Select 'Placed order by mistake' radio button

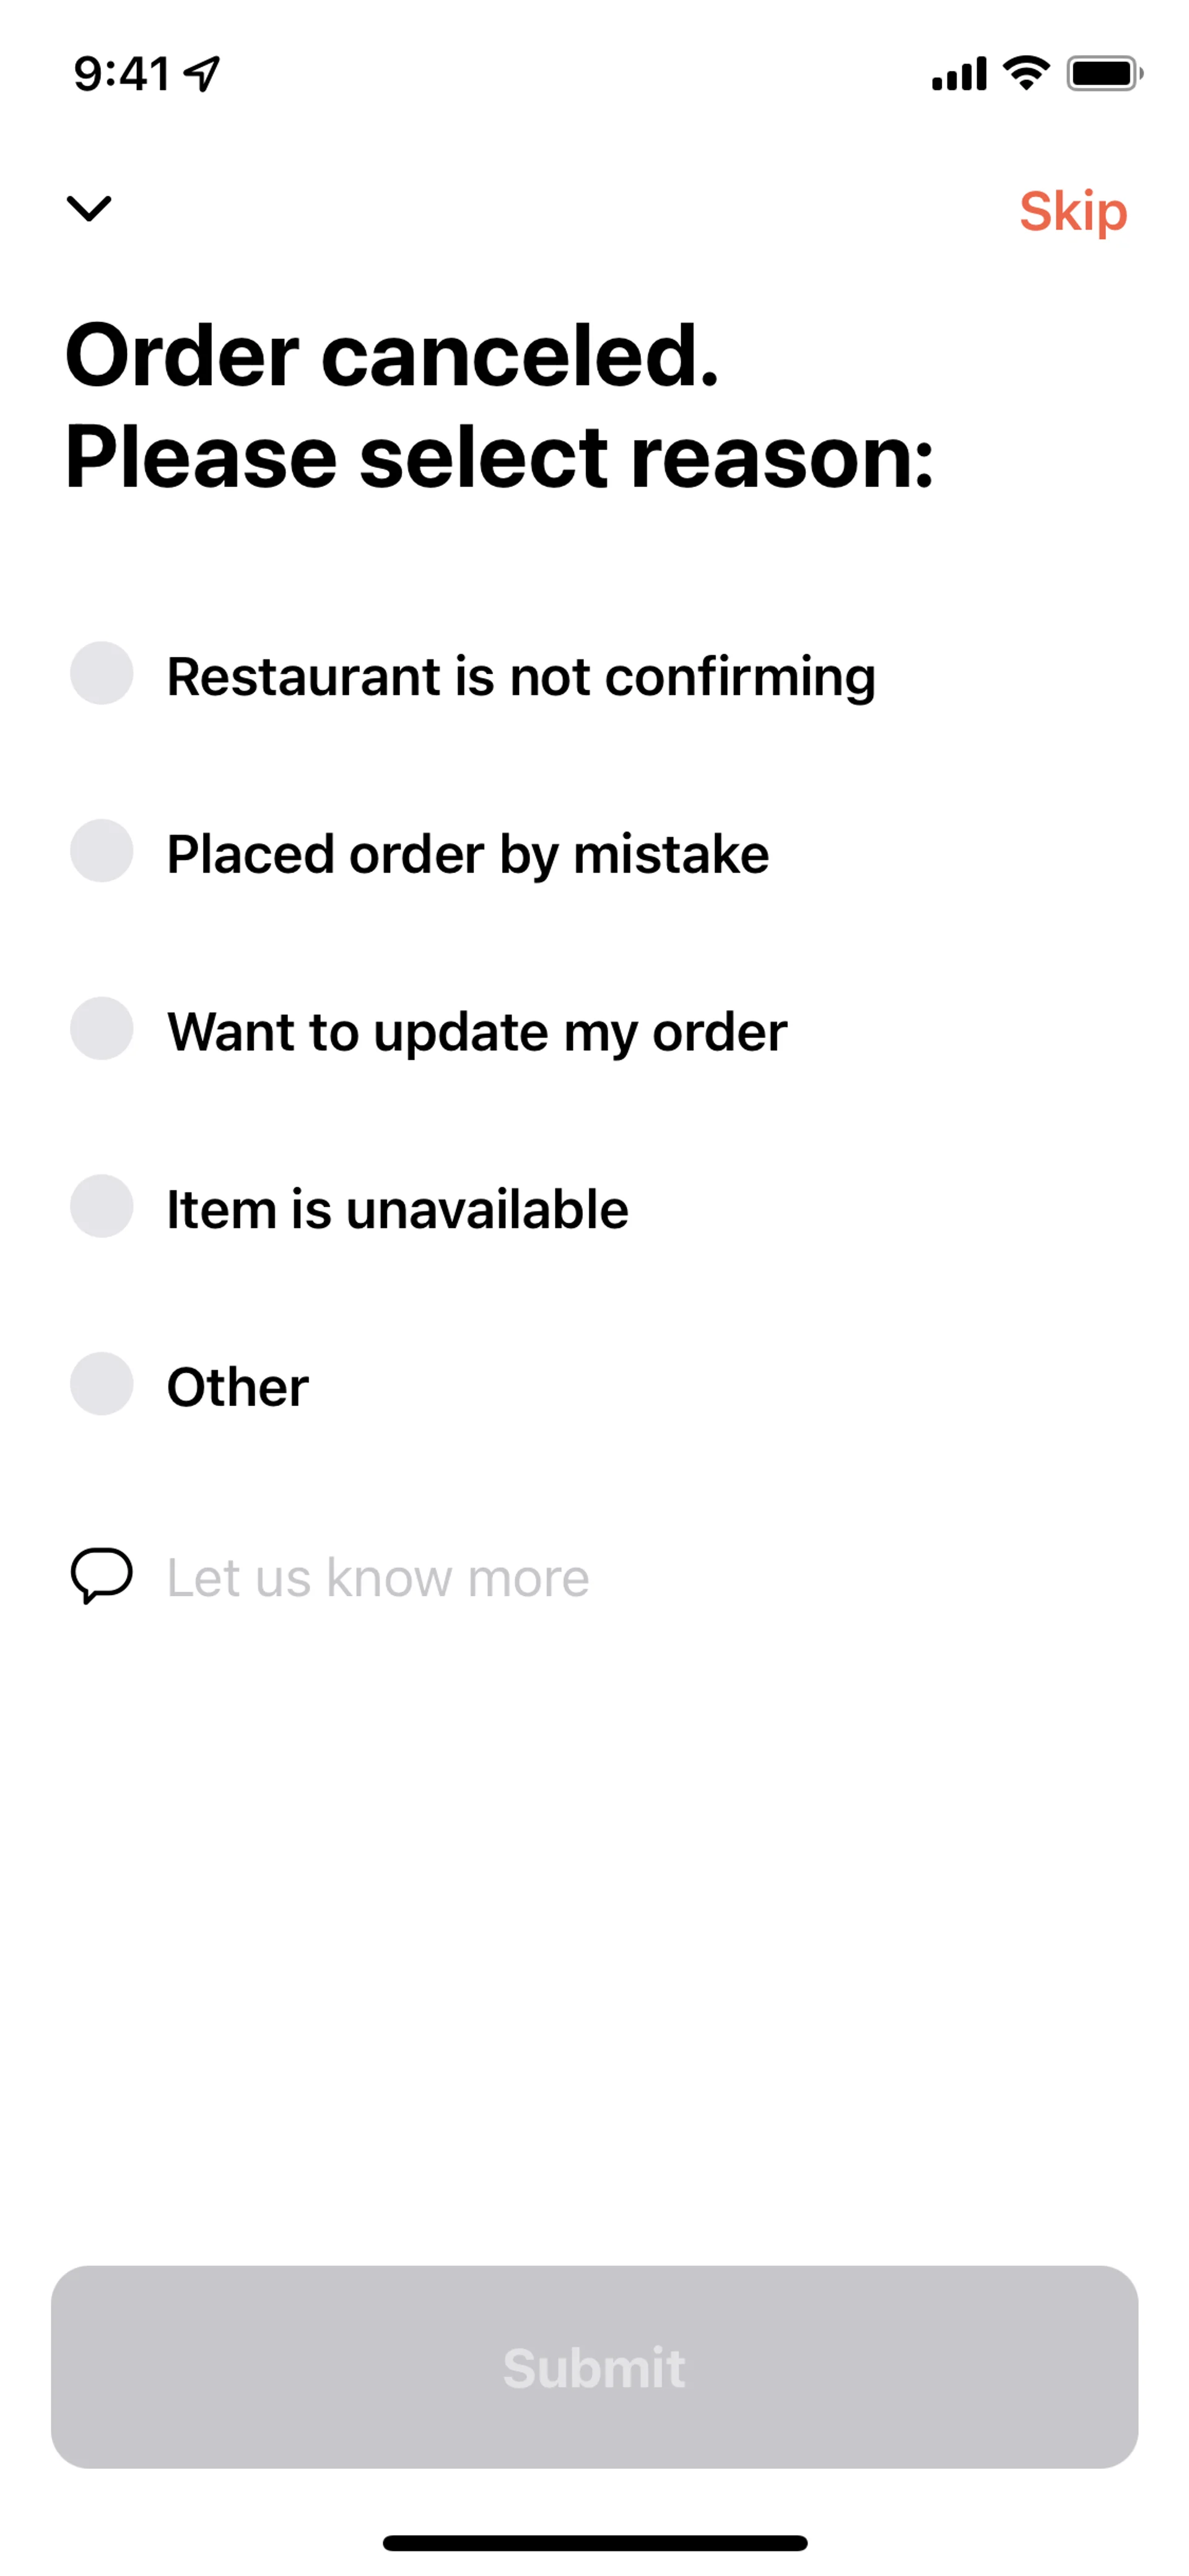101,851
